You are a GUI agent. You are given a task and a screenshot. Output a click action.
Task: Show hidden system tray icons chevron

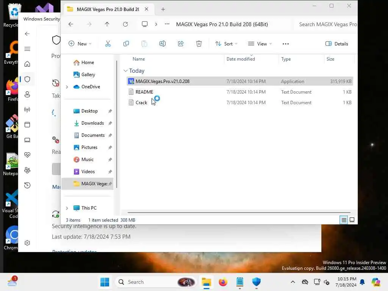pos(293,282)
